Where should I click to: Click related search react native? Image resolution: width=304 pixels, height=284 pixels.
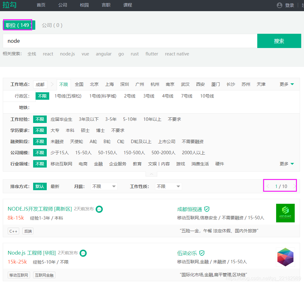pyautogui.click(x=177, y=54)
